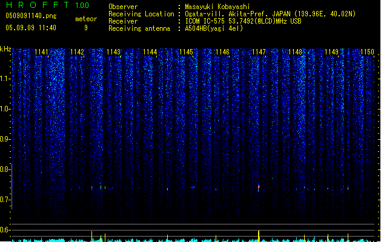This screenshot has height=242, width=381.
Task: Click the 1146 time marker
Action: 222,52
